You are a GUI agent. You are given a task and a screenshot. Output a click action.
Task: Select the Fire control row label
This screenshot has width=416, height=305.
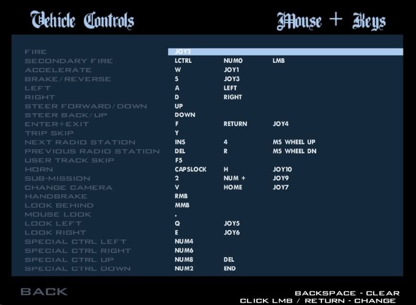pos(36,52)
